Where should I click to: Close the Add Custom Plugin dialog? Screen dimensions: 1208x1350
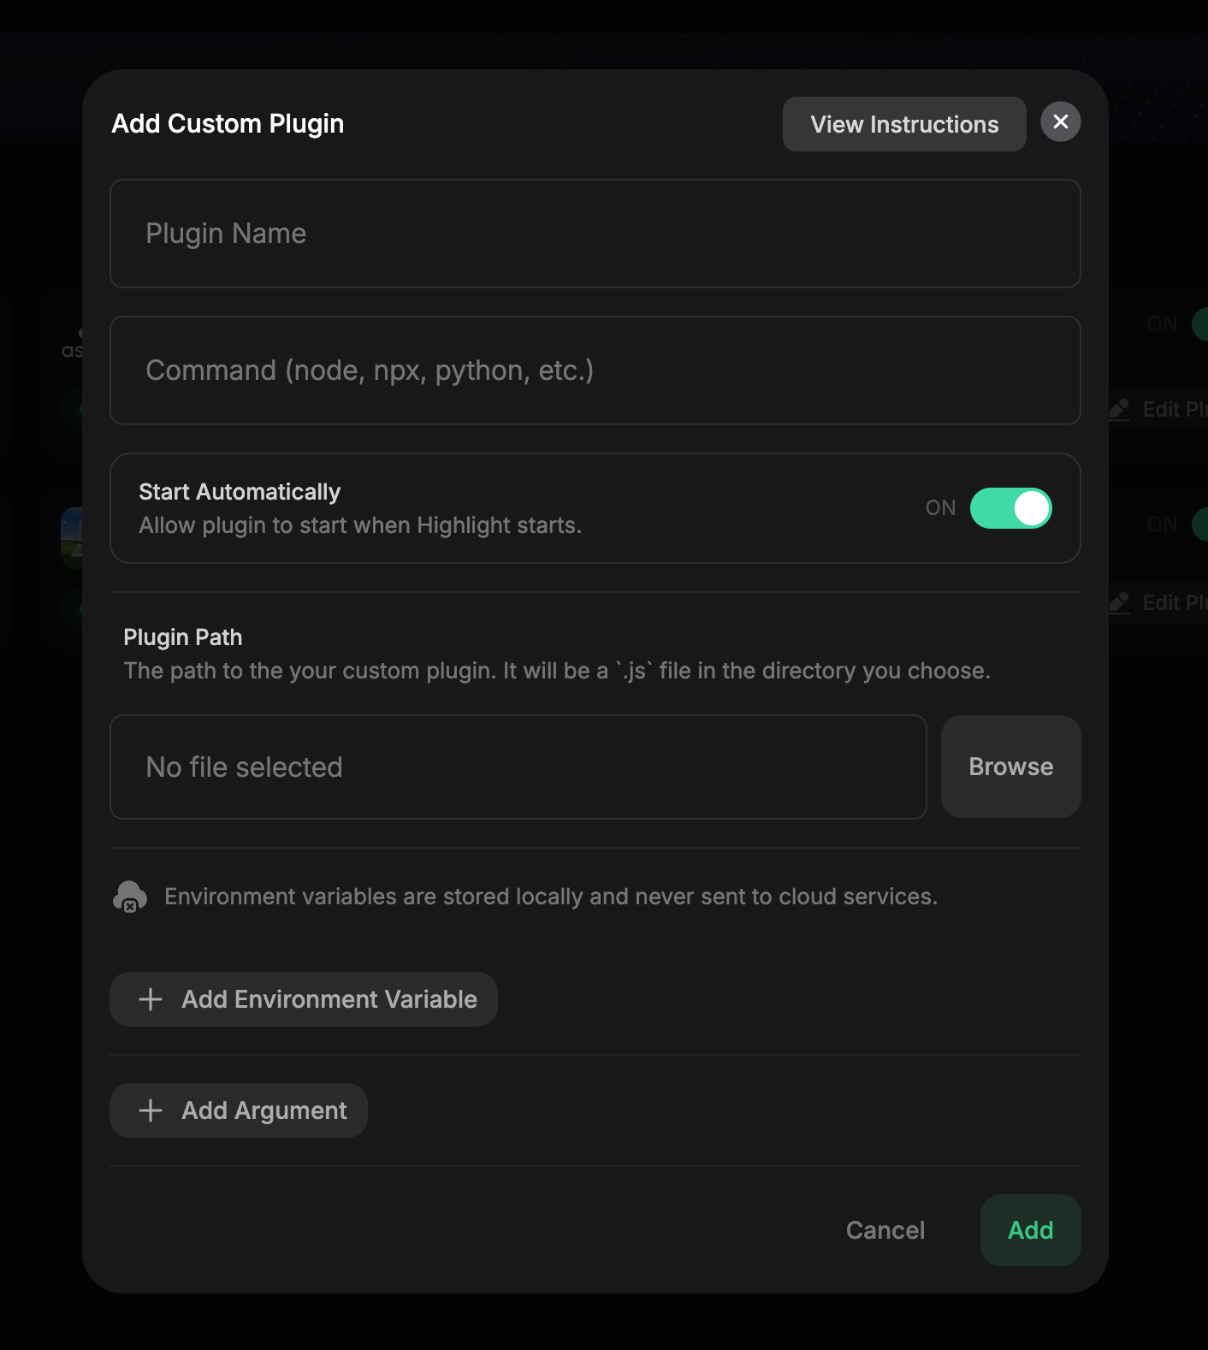(x=1060, y=121)
